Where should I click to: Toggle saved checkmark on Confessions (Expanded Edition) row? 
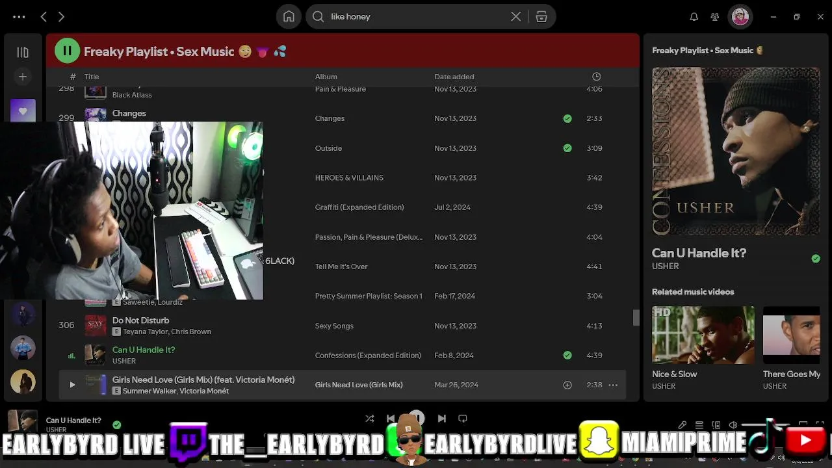(567, 356)
